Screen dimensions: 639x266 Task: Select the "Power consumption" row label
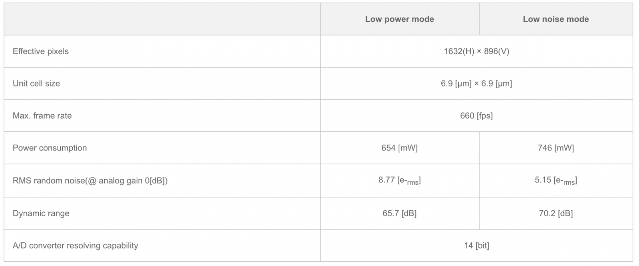[x=50, y=148]
